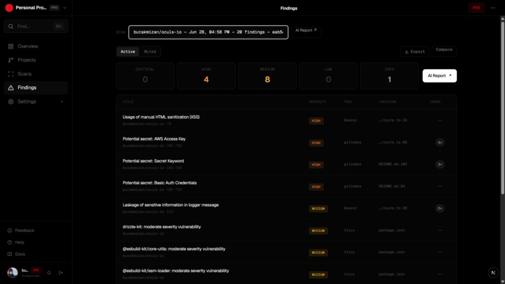Click the red PRO badge in top bar
The width and height of the screenshot is (505, 284).
[476, 8]
